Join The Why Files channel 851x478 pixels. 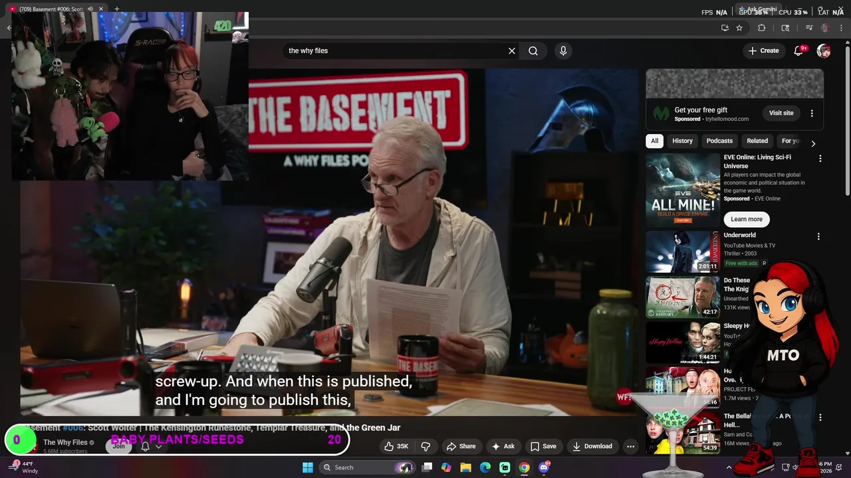pyautogui.click(x=118, y=446)
